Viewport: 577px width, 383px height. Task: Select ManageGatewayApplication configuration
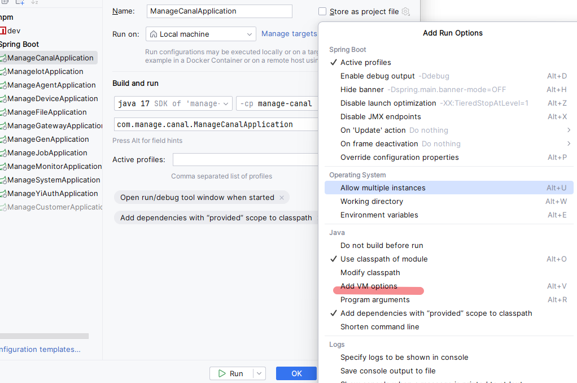click(51, 126)
